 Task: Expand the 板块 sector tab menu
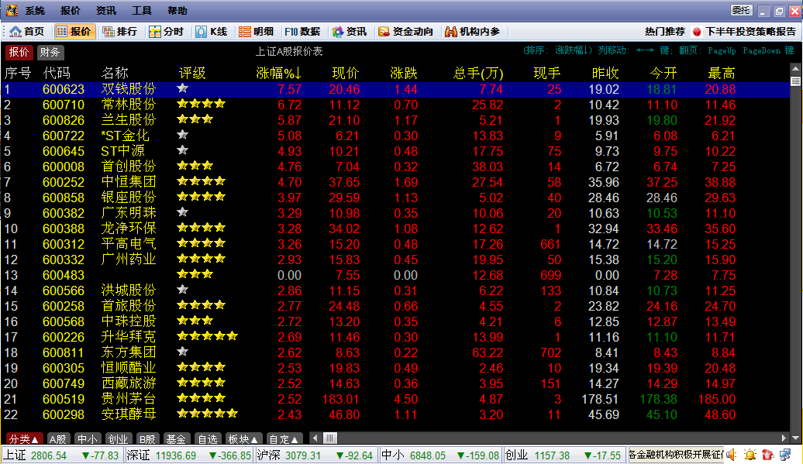coord(243,439)
